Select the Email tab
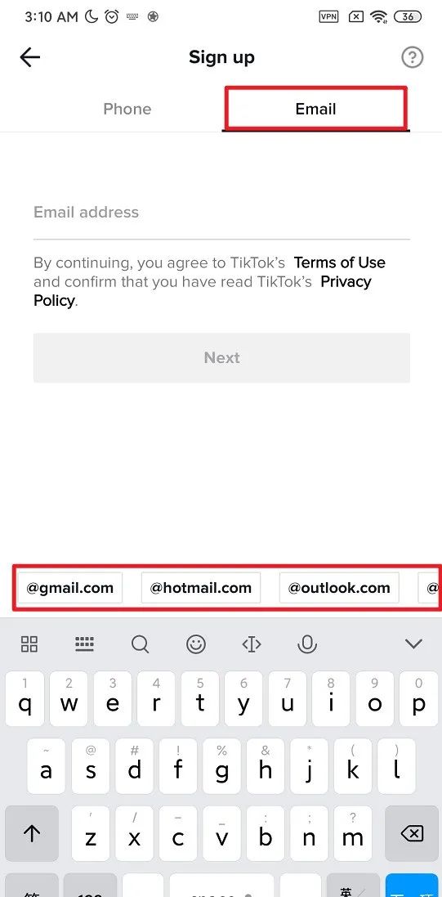 pos(315,109)
